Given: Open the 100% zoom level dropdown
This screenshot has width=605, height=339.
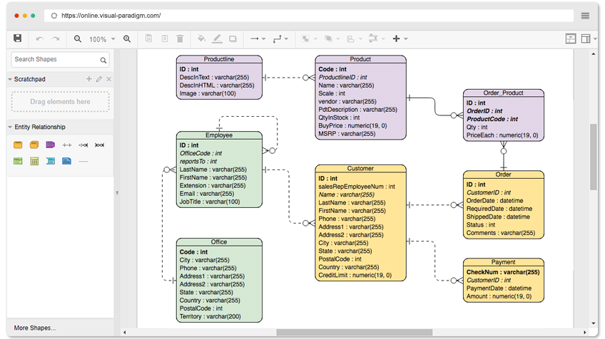Looking at the screenshot, I should pyautogui.click(x=102, y=39).
